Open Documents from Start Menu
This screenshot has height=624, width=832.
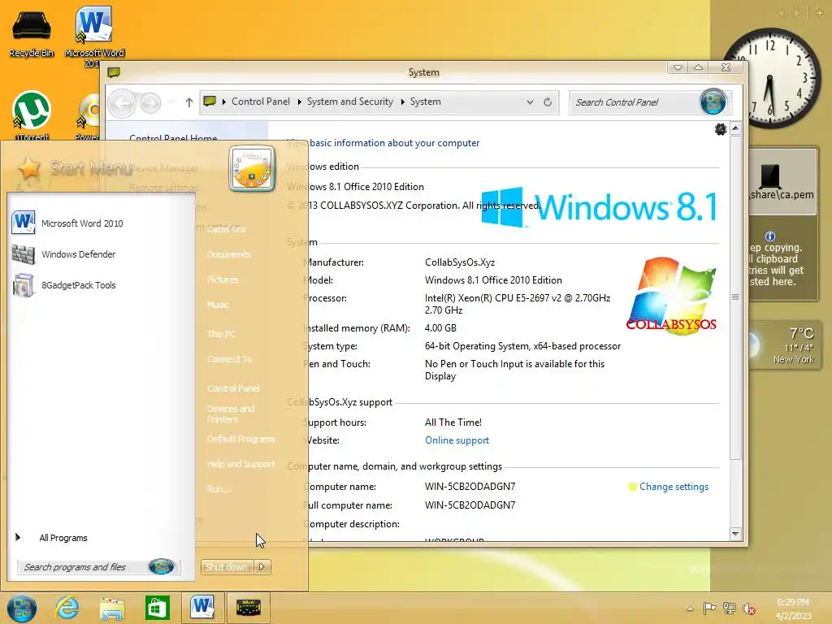point(228,254)
